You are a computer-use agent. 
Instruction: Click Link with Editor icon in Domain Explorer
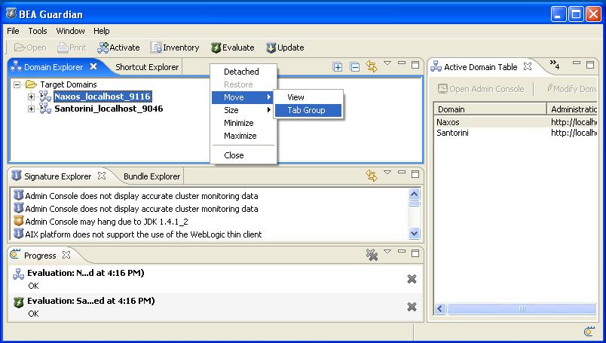[372, 66]
